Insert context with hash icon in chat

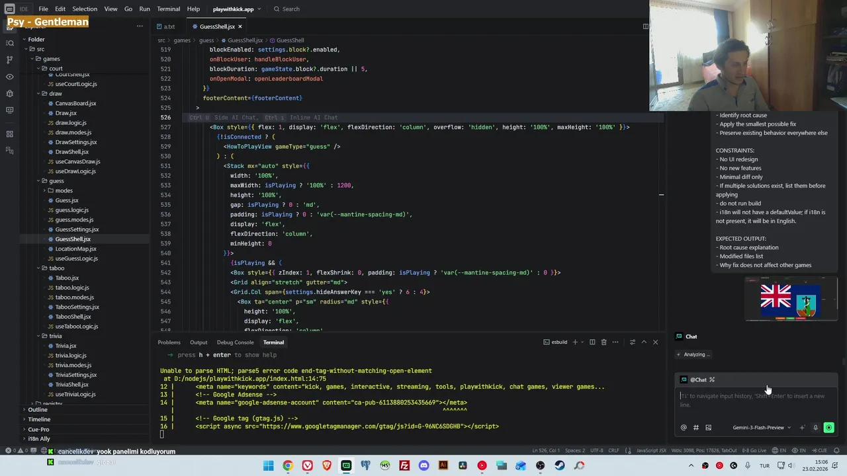pyautogui.click(x=695, y=428)
